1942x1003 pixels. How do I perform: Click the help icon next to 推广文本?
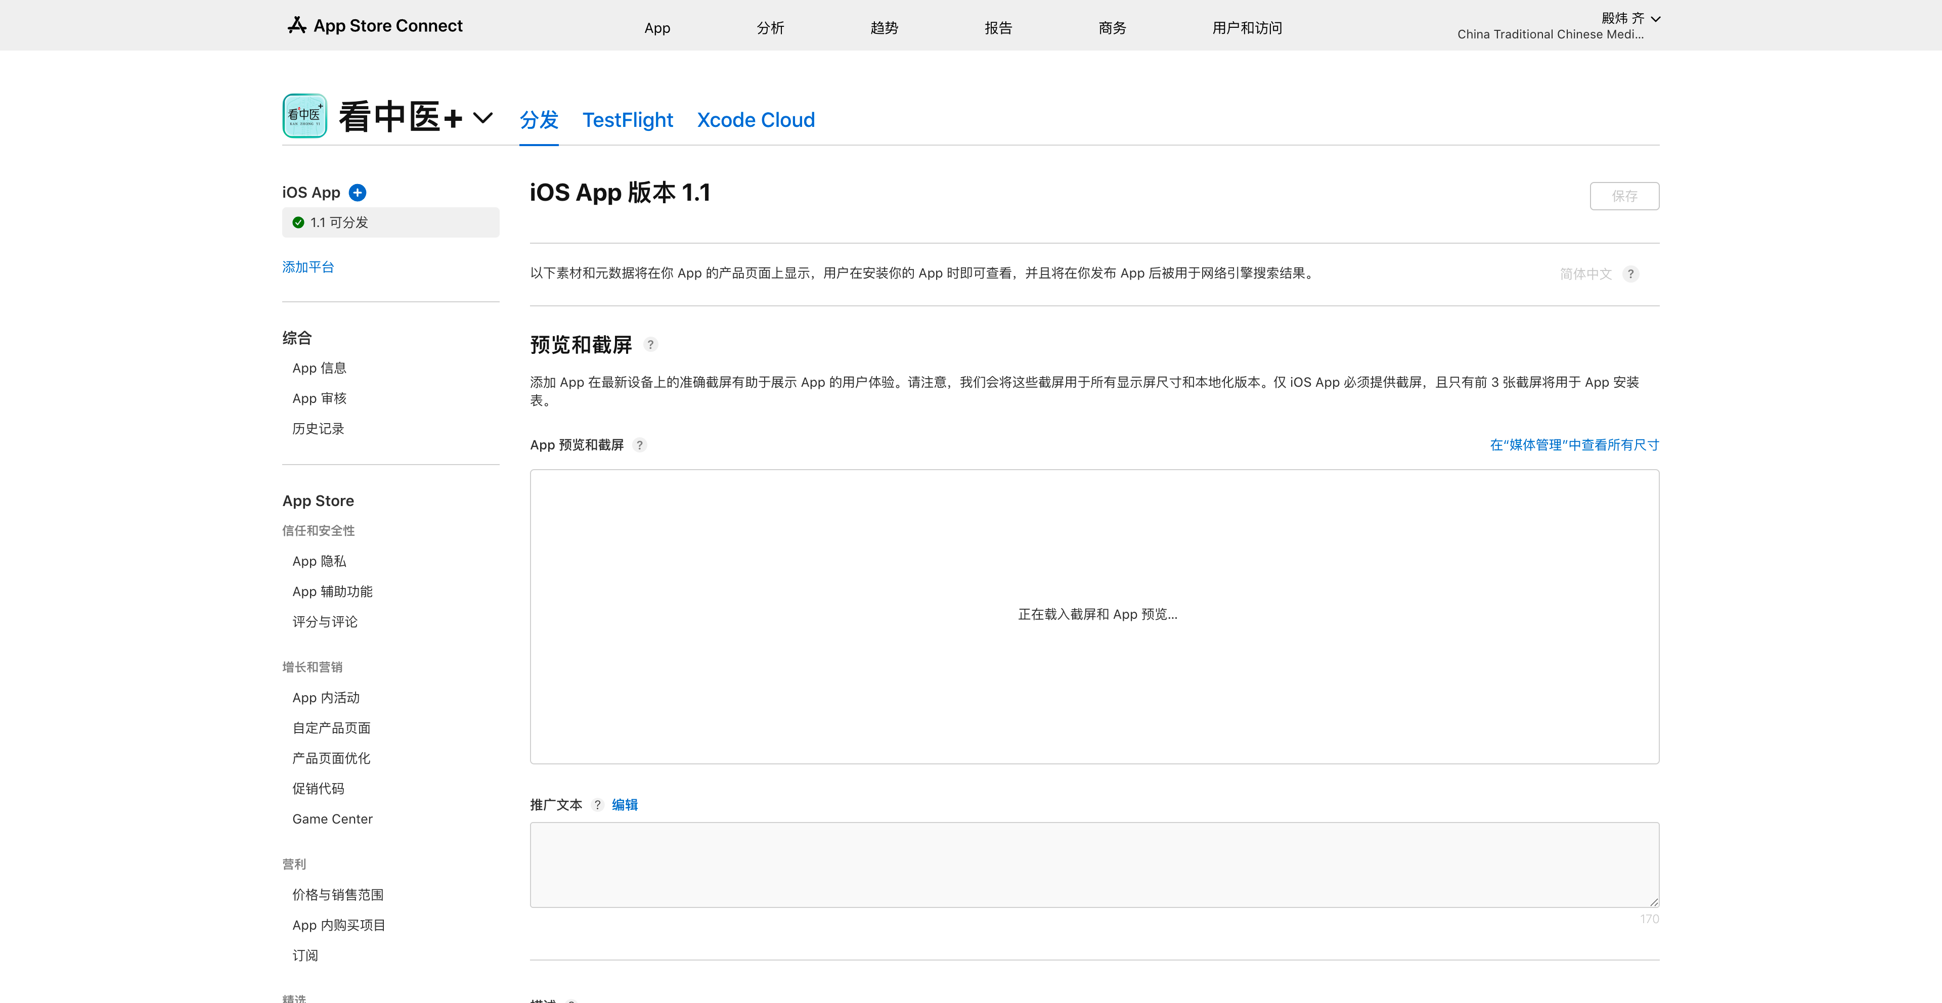597,805
